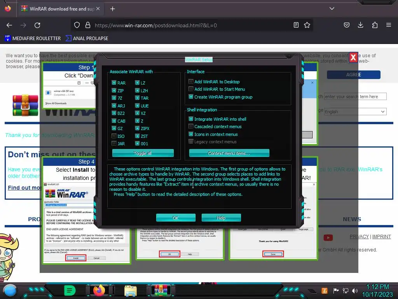Accept cookies with the AGREE button
Image resolution: width=398 pixels, height=299 pixels.
pos(353,75)
